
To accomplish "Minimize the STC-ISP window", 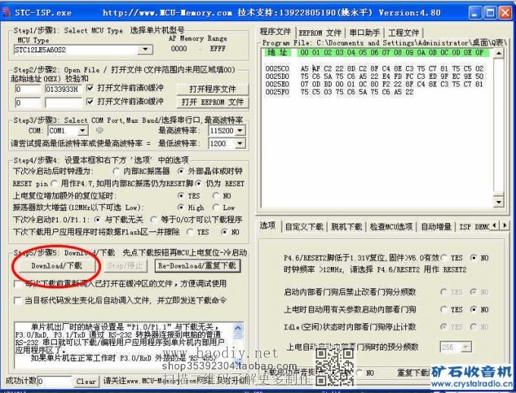I will (x=473, y=12).
